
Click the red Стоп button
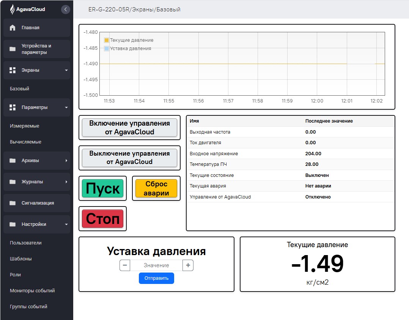tap(102, 219)
